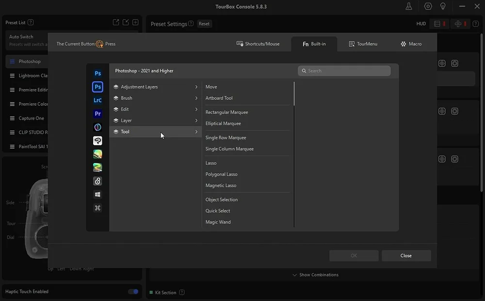Image resolution: width=485 pixels, height=301 pixels.
Task: Select the Mac command-key icon in sidebar
Action: click(x=98, y=208)
